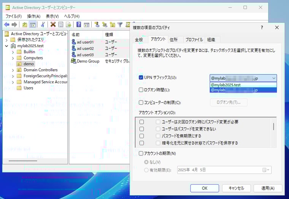The height and width of the screenshot is (199, 289).
Task: Select the 有効期限(E) radio button
Action: pyautogui.click(x=146, y=170)
